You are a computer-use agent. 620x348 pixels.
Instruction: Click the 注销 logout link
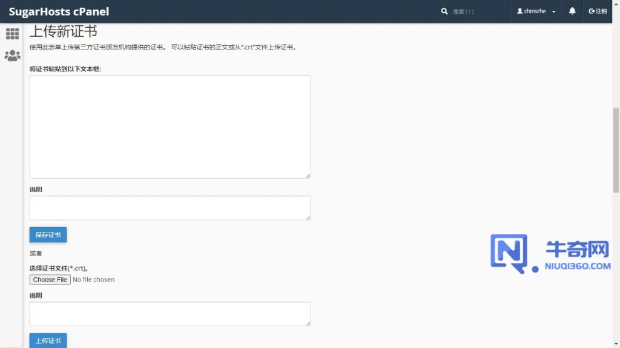pos(598,11)
